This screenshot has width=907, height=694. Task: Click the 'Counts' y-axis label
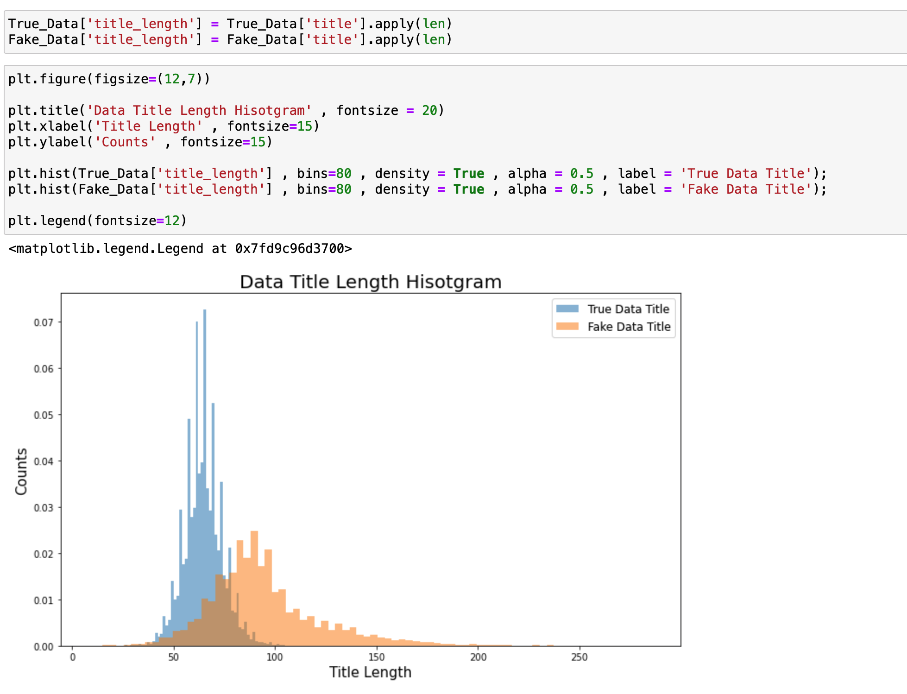(21, 471)
